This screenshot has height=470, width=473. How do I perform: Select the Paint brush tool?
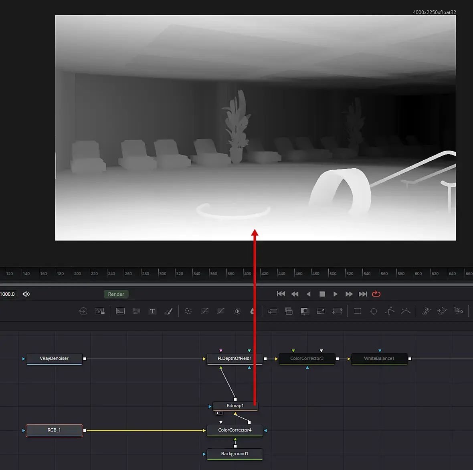(169, 311)
